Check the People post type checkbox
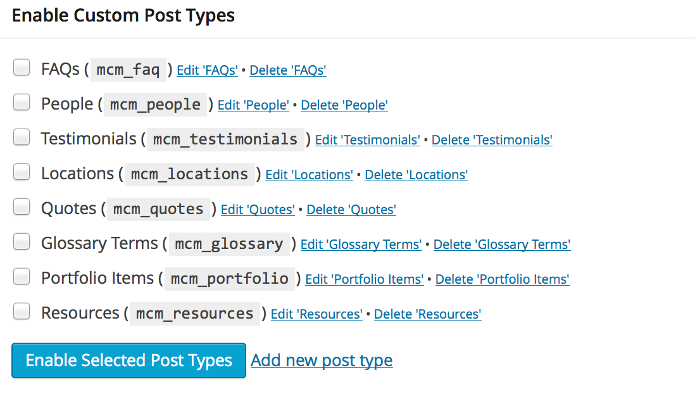The image size is (695, 394). [21, 101]
